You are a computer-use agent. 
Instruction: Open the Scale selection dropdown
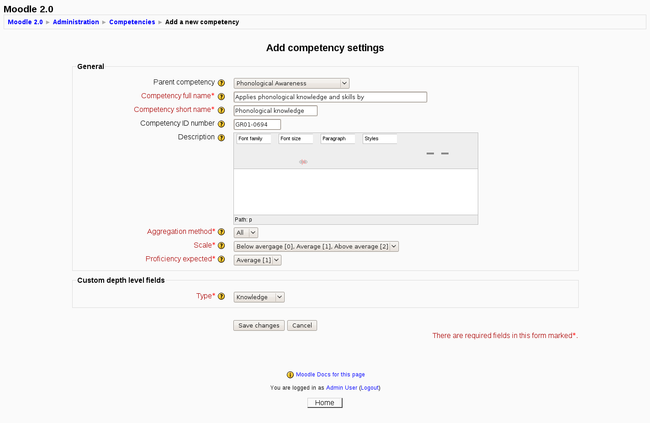coord(316,246)
